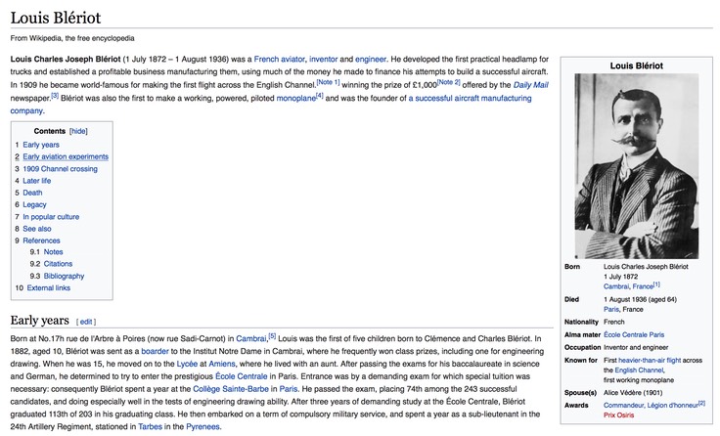The width and height of the screenshot is (720, 436).
Task: Click 'From Wikipedia, the free encyclopedia' tagline
Action: (72, 38)
